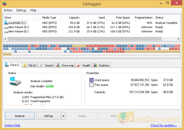This screenshot has height=130, width=184.
Task: Click the 37.0 GB (37%) used cell
Action: [x=96, y=23]
